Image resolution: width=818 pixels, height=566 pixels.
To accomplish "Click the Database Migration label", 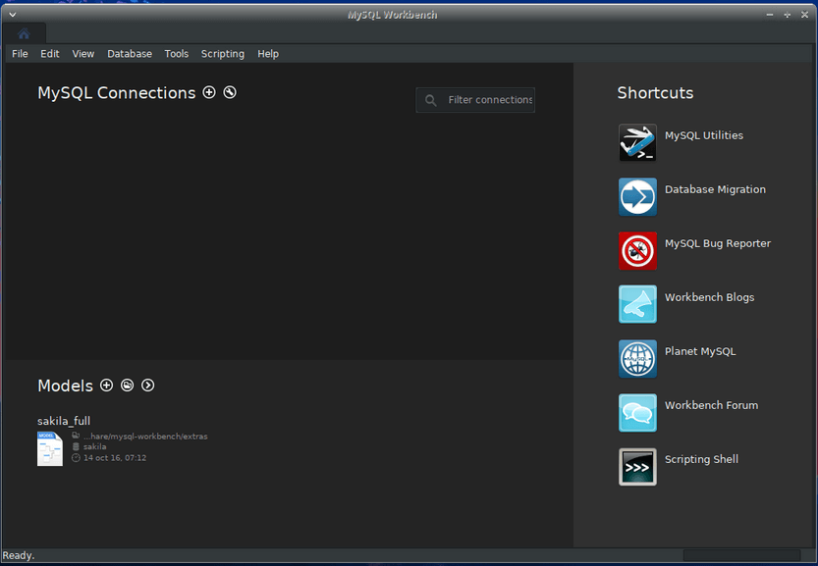I will 715,189.
